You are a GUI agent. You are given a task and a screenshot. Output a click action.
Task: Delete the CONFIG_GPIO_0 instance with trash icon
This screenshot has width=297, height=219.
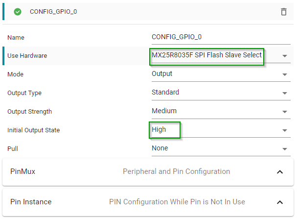click(284, 12)
